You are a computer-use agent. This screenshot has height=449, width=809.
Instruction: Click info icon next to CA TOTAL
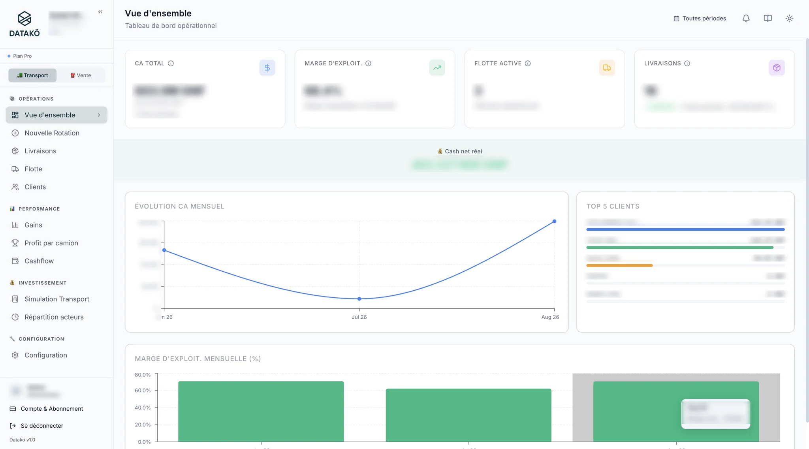point(171,63)
